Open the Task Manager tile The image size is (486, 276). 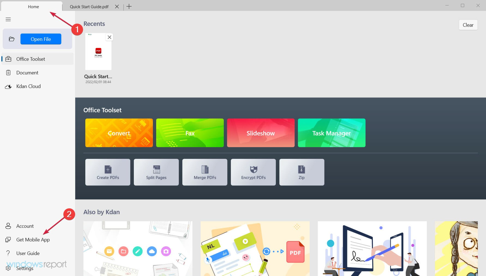(332, 133)
